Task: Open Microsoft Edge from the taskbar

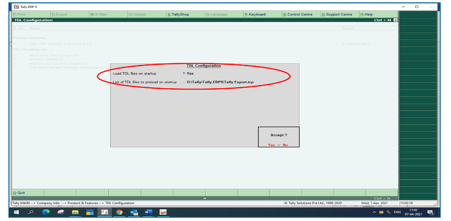Action: pyautogui.click(x=46, y=213)
